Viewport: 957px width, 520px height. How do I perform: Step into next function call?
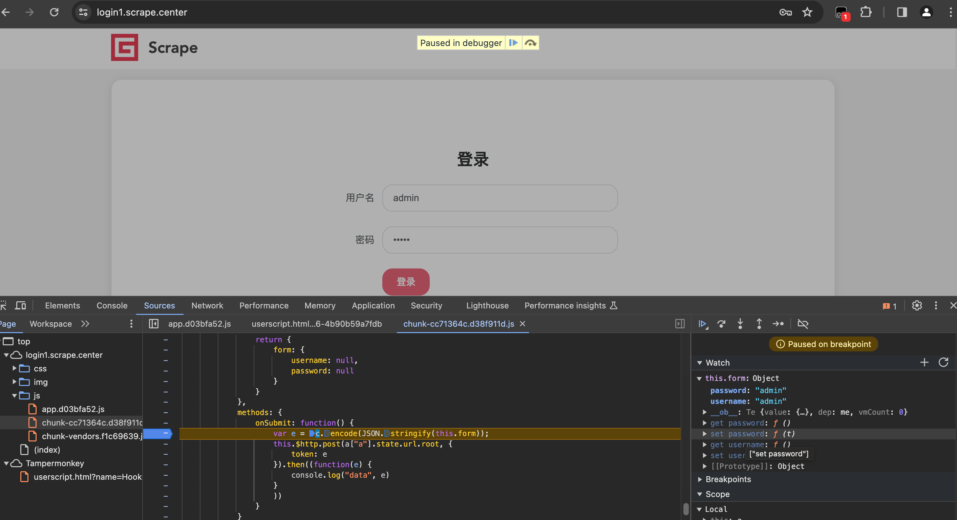coord(740,324)
